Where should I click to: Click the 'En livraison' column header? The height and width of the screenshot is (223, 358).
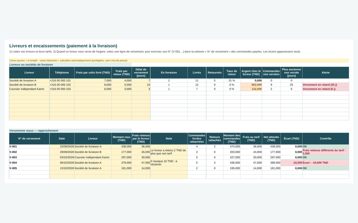coord(169,72)
